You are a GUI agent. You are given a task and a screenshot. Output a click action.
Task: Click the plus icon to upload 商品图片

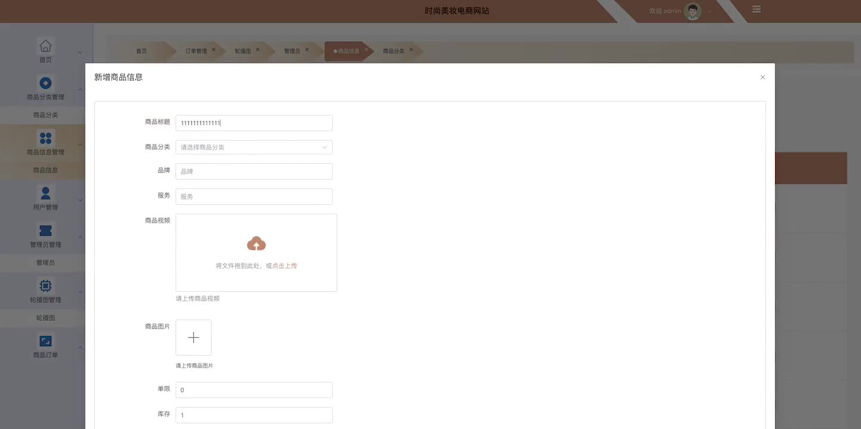pyautogui.click(x=193, y=337)
